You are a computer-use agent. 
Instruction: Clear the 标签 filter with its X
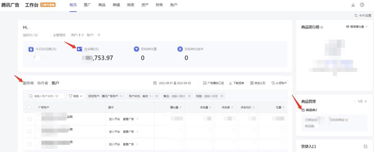tap(222, 96)
